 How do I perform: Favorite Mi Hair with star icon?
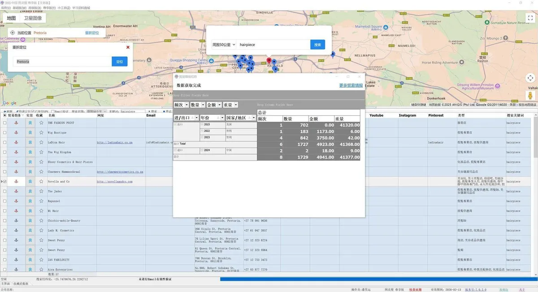coord(41,211)
